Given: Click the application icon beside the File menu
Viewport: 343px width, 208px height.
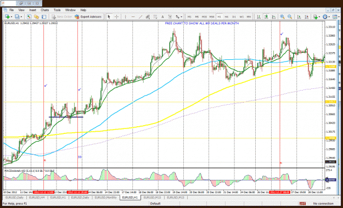Looking at the screenshot, I should (5, 10).
